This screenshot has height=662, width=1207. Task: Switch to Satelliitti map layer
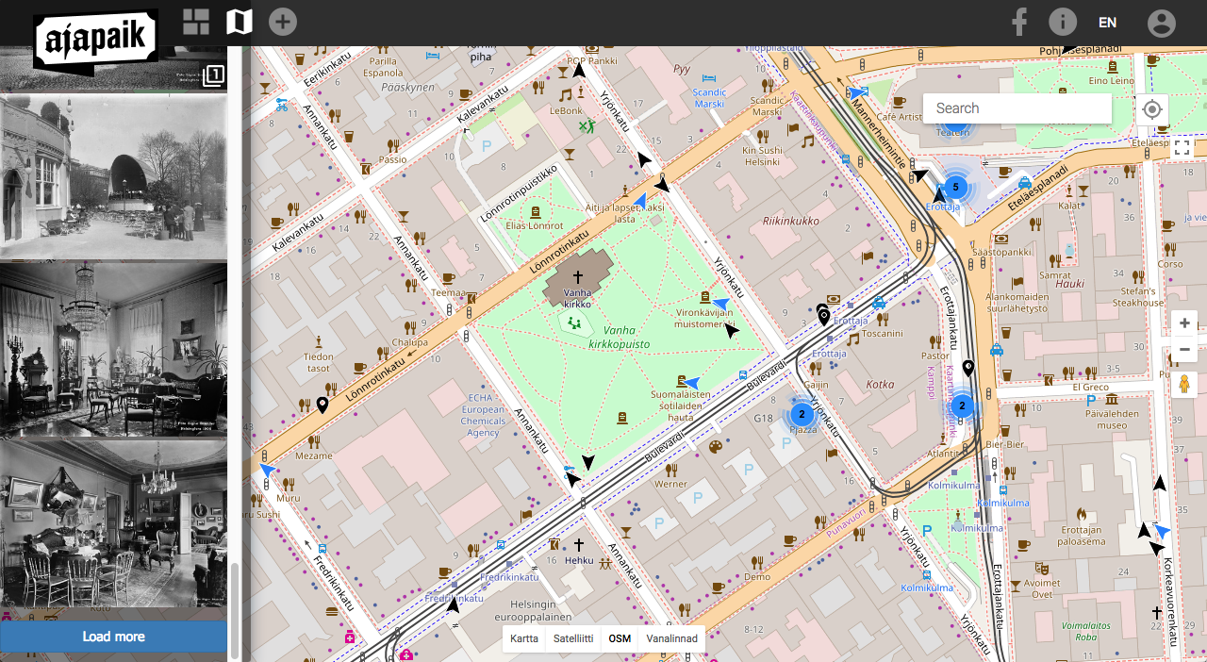573,638
